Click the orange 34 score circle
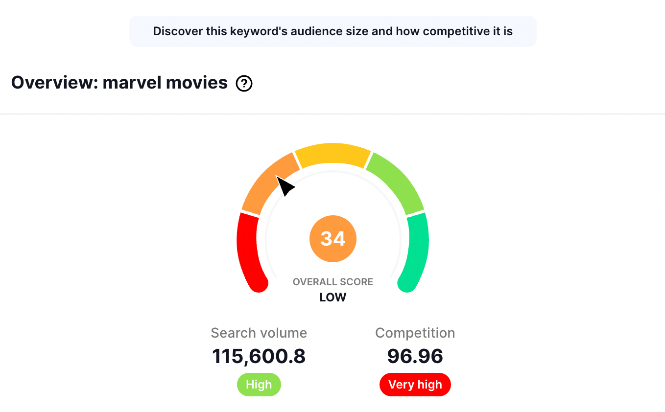 click(333, 239)
